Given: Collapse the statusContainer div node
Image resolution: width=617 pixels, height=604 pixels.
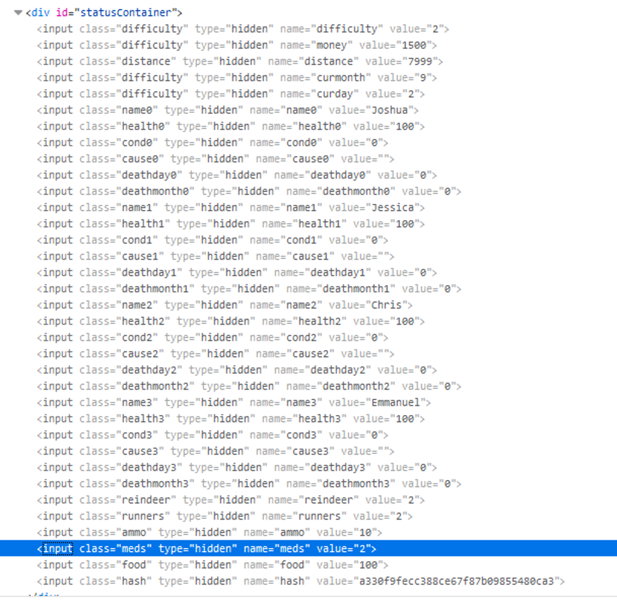Looking at the screenshot, I should [18, 13].
